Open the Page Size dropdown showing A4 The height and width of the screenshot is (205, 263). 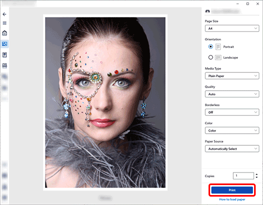[232, 28]
